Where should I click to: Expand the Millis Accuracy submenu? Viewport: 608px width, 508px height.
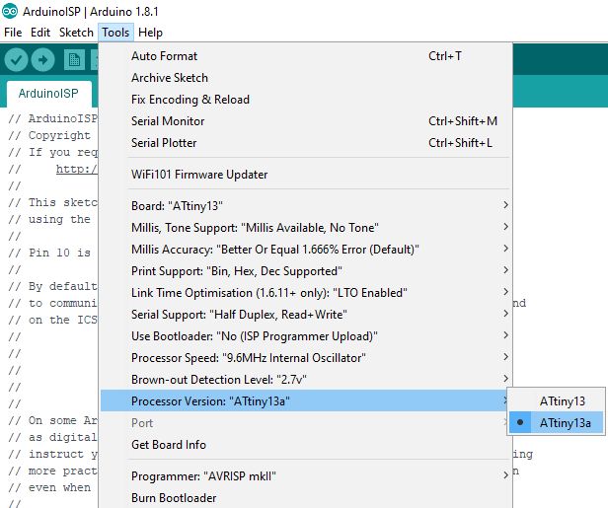pos(306,250)
